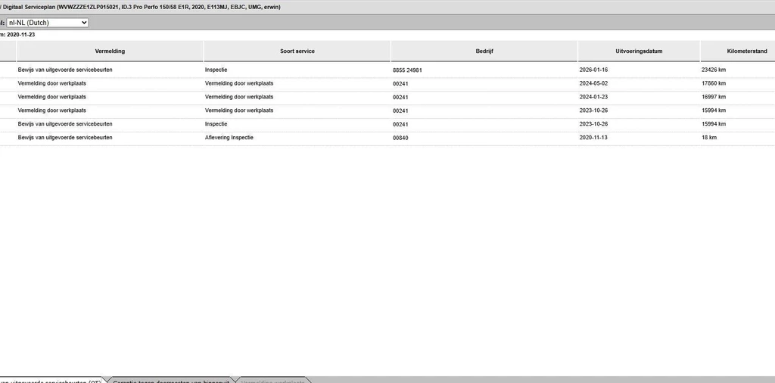This screenshot has width=775, height=383.
Task: Sort by the Soort service column header
Action: (x=297, y=51)
